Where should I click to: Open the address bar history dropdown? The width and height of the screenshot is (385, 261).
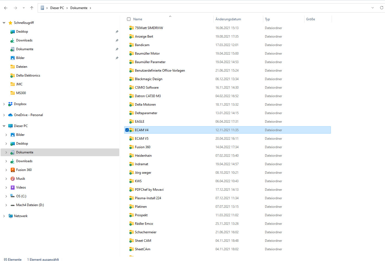pos(372,8)
